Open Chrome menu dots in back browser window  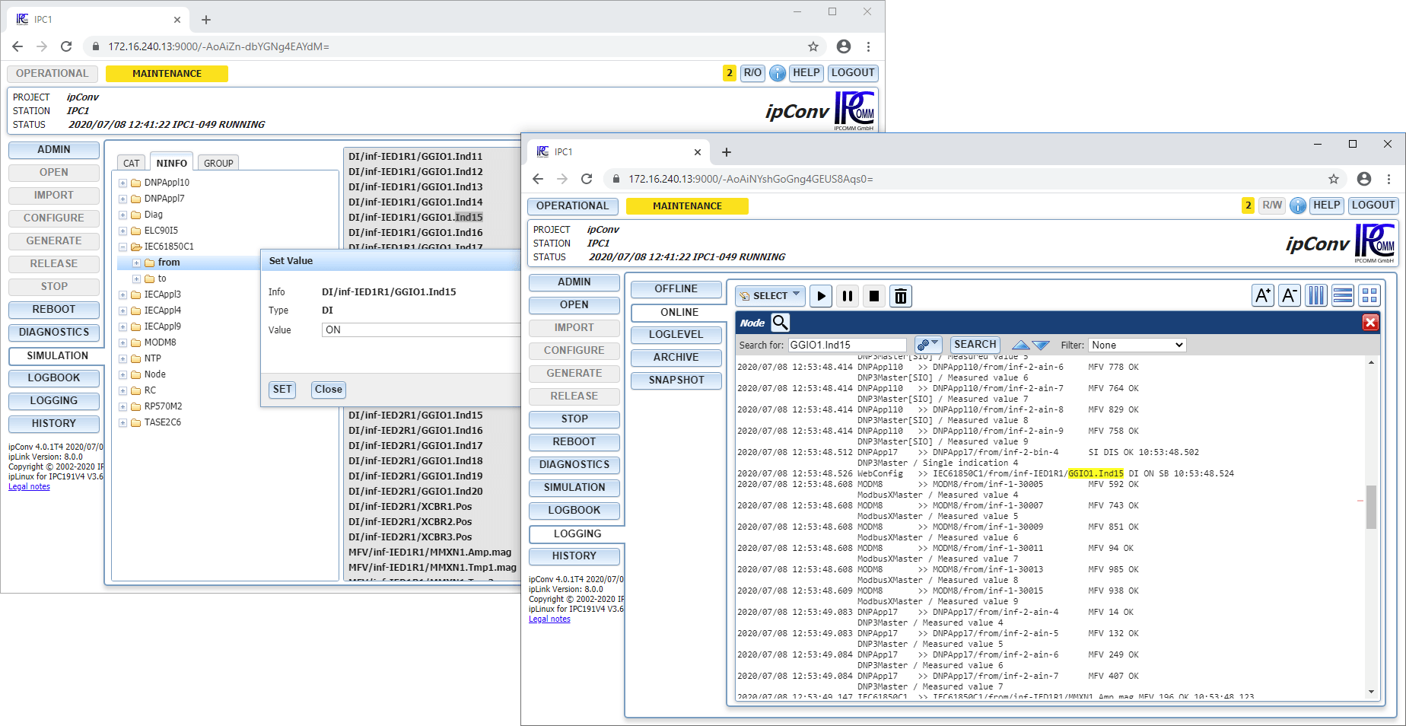coord(868,46)
